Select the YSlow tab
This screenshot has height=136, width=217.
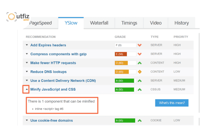point(71,23)
